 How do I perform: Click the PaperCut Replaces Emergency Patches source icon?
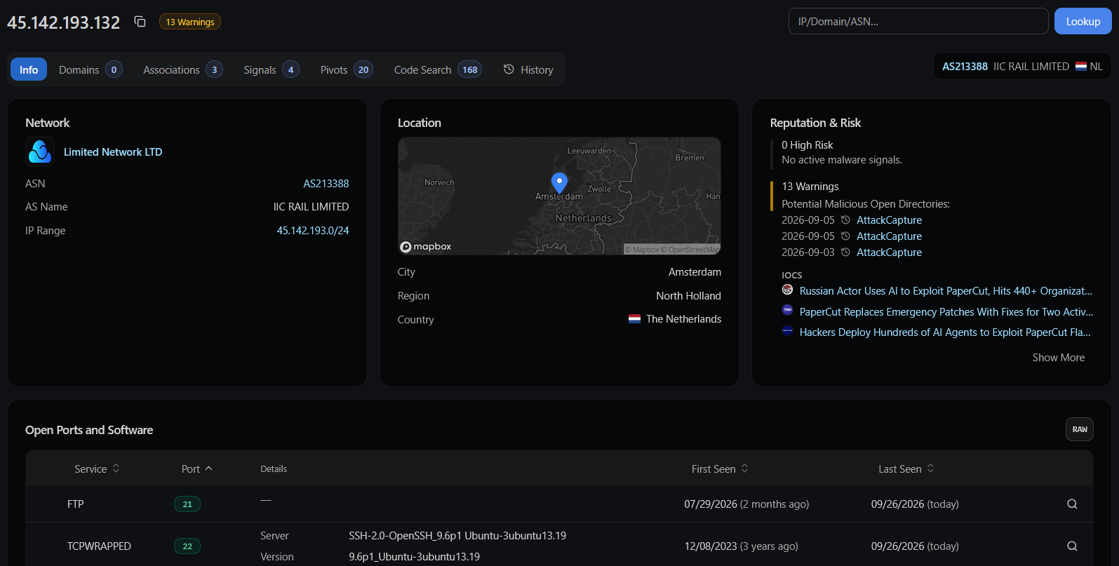pyautogui.click(x=787, y=310)
